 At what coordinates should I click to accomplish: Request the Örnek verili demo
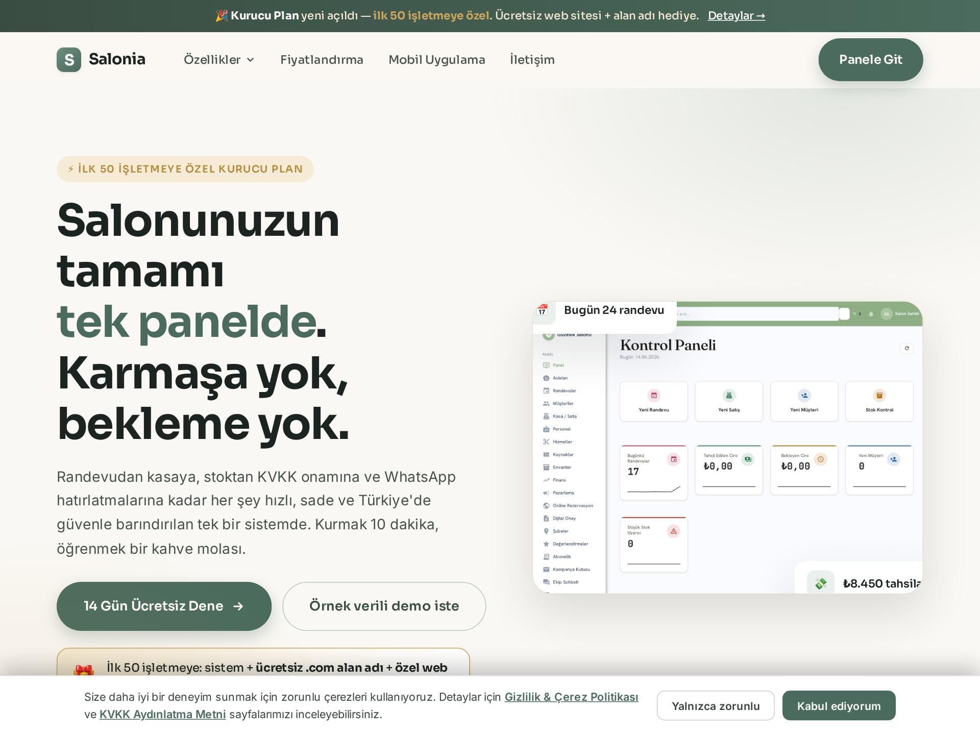pos(384,606)
